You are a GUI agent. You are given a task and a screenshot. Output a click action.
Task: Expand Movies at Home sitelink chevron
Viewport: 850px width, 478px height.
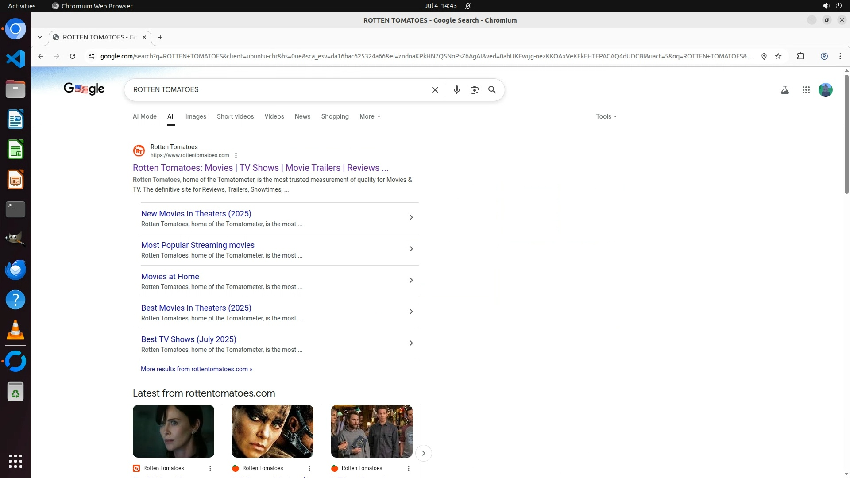[411, 280]
